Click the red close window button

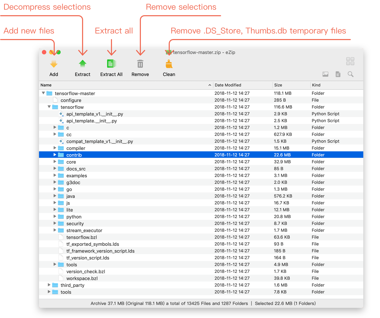[44, 52]
